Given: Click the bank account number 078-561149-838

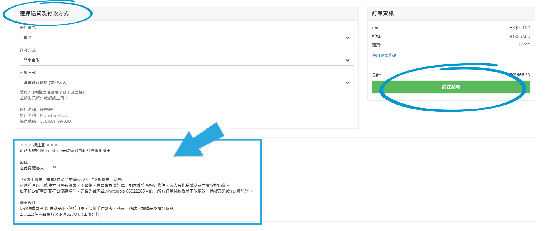Looking at the screenshot, I should pyautogui.click(x=55, y=121).
